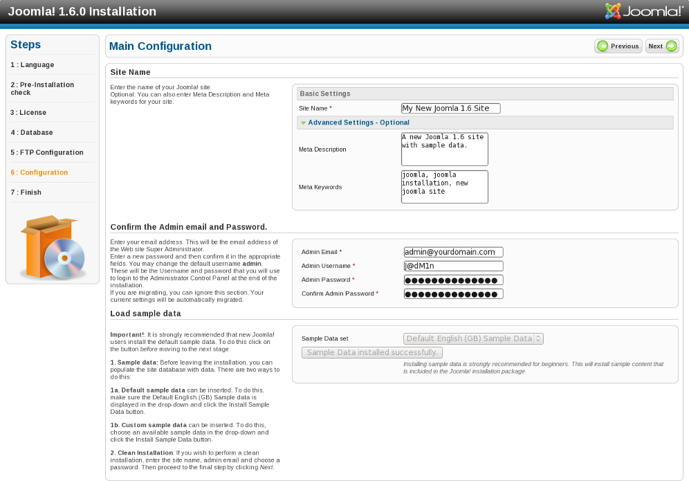This screenshot has width=689, height=481.
Task: Click the Joomla! 1.6.0 Installation title
Action: pyautogui.click(x=82, y=12)
